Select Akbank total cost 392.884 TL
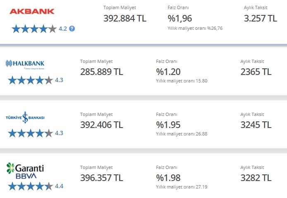287x198 pixels. click(x=125, y=18)
